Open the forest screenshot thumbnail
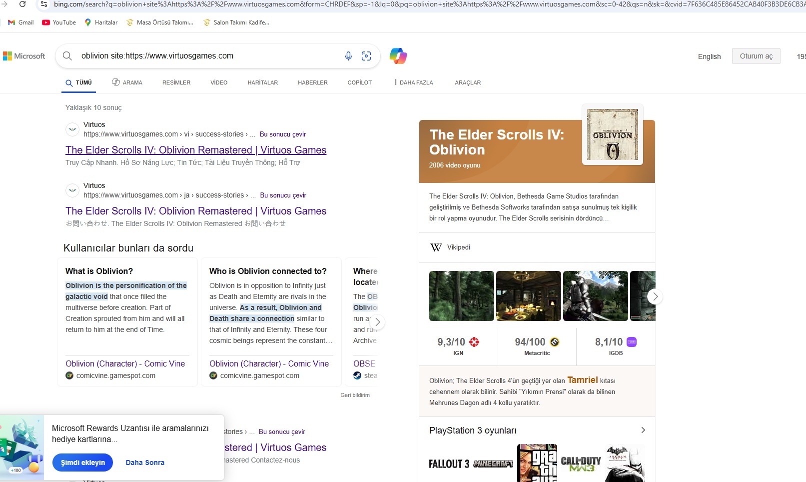This screenshot has height=482, width=806. (x=462, y=296)
